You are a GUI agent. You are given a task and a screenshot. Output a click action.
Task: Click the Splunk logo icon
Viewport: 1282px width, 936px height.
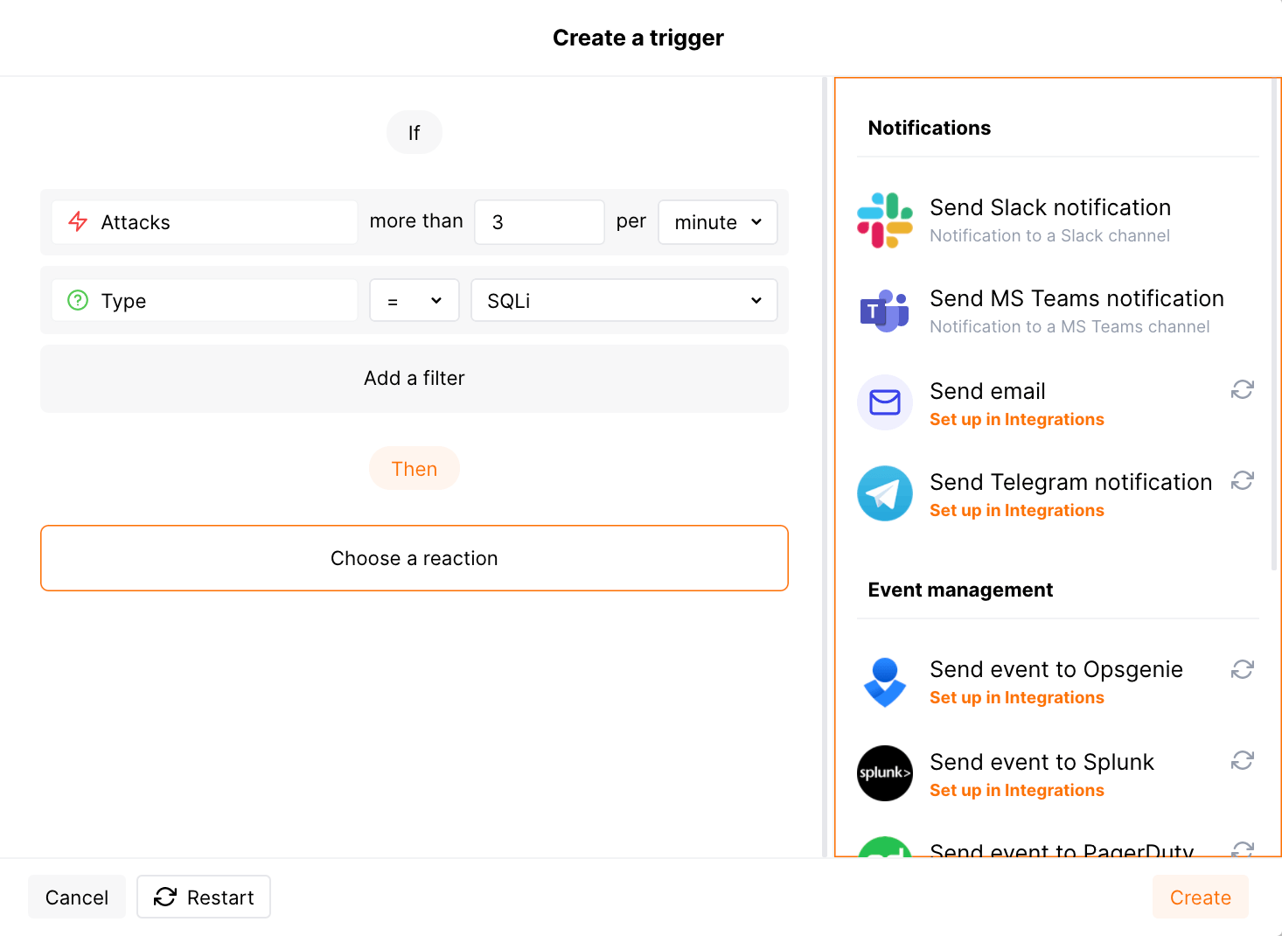[884, 773]
